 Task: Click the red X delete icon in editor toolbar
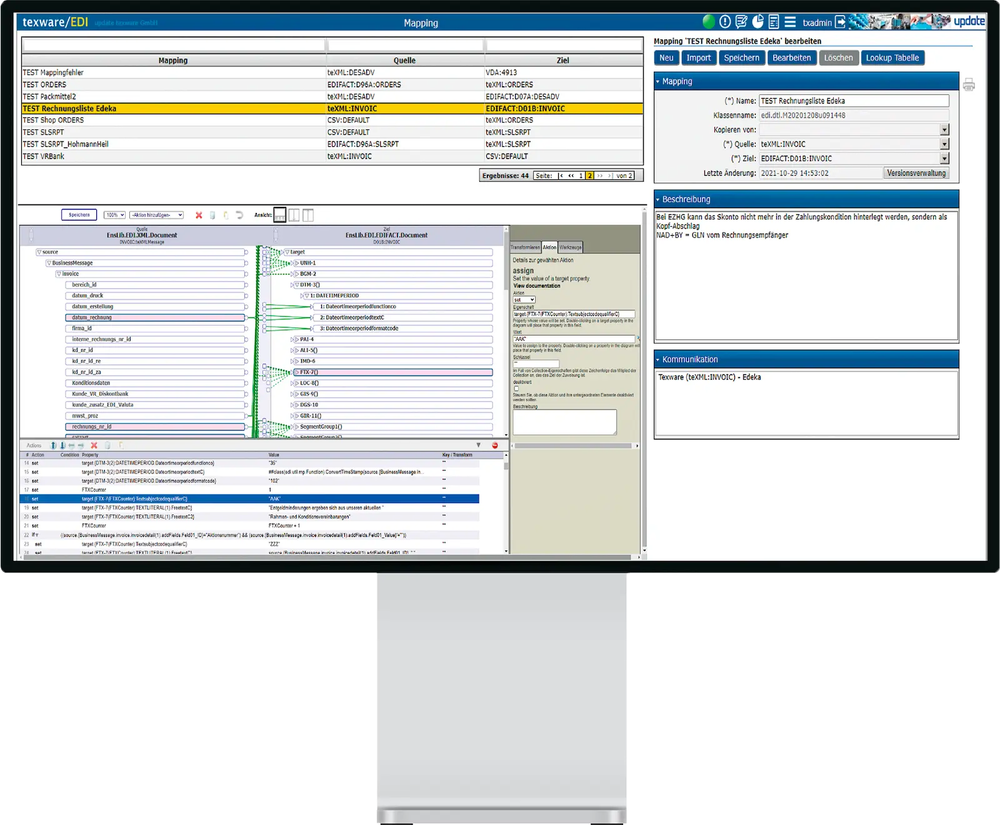click(199, 215)
